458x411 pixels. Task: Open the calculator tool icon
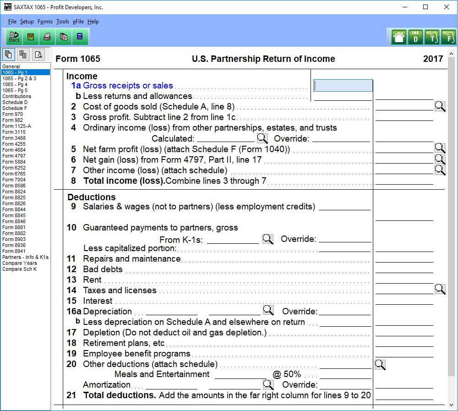80,37
